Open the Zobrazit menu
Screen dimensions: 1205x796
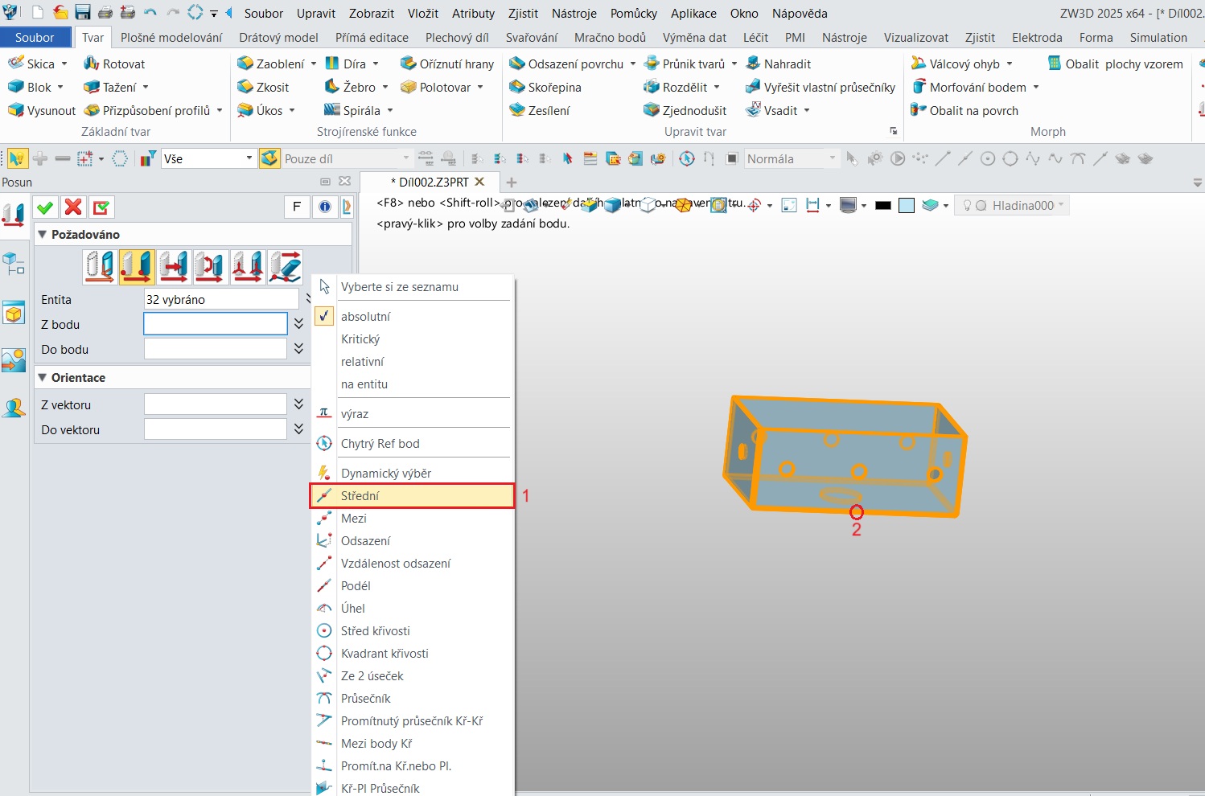click(x=372, y=13)
